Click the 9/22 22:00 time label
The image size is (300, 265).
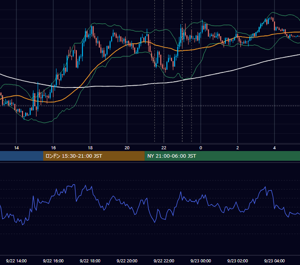164,261
